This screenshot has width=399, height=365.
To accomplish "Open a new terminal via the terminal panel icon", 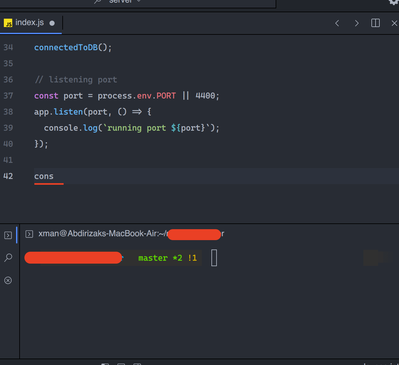I will pos(8,235).
